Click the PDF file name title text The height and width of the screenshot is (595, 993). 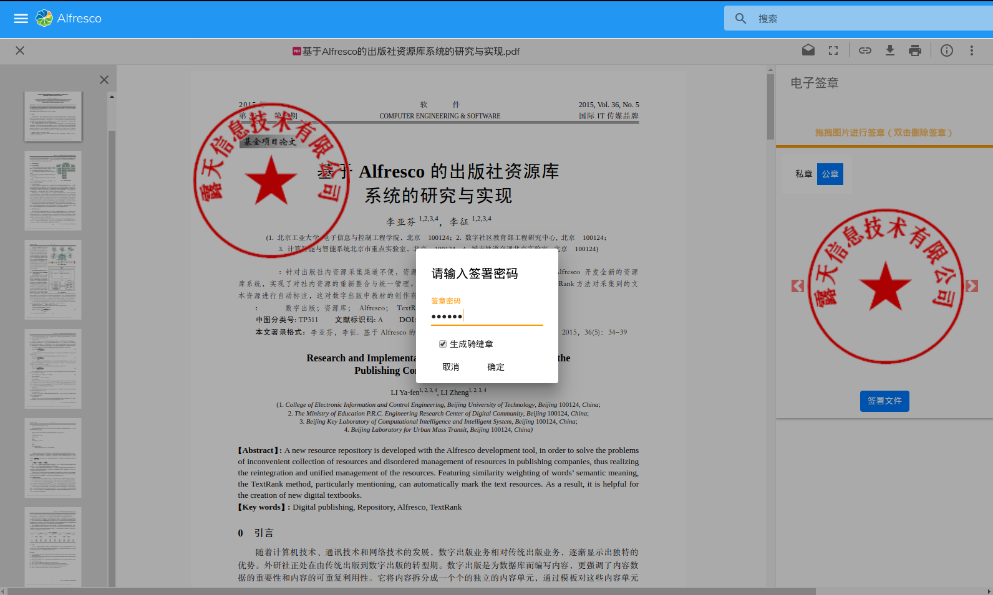tap(411, 51)
